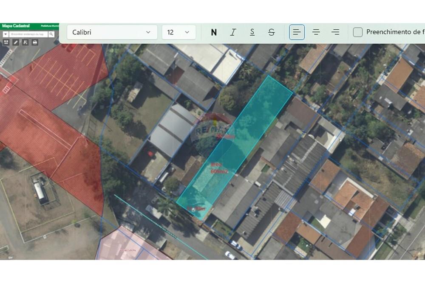Open the Calibri font family dropdown
This screenshot has width=425, height=283.
click(x=112, y=32)
